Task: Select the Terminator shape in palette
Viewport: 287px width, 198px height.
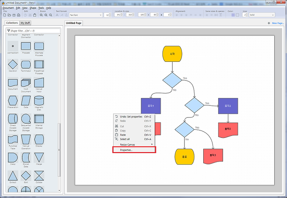Action: 26,64
